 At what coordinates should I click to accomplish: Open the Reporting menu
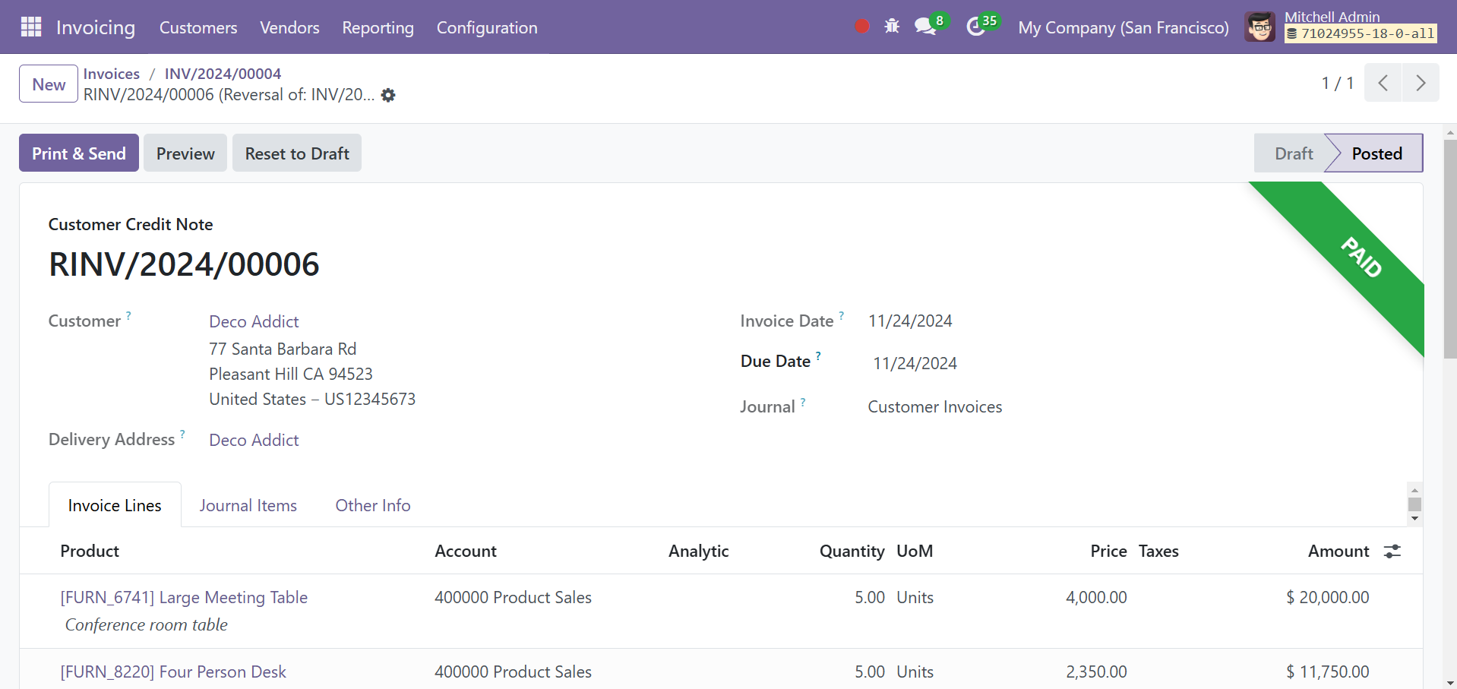coord(378,27)
